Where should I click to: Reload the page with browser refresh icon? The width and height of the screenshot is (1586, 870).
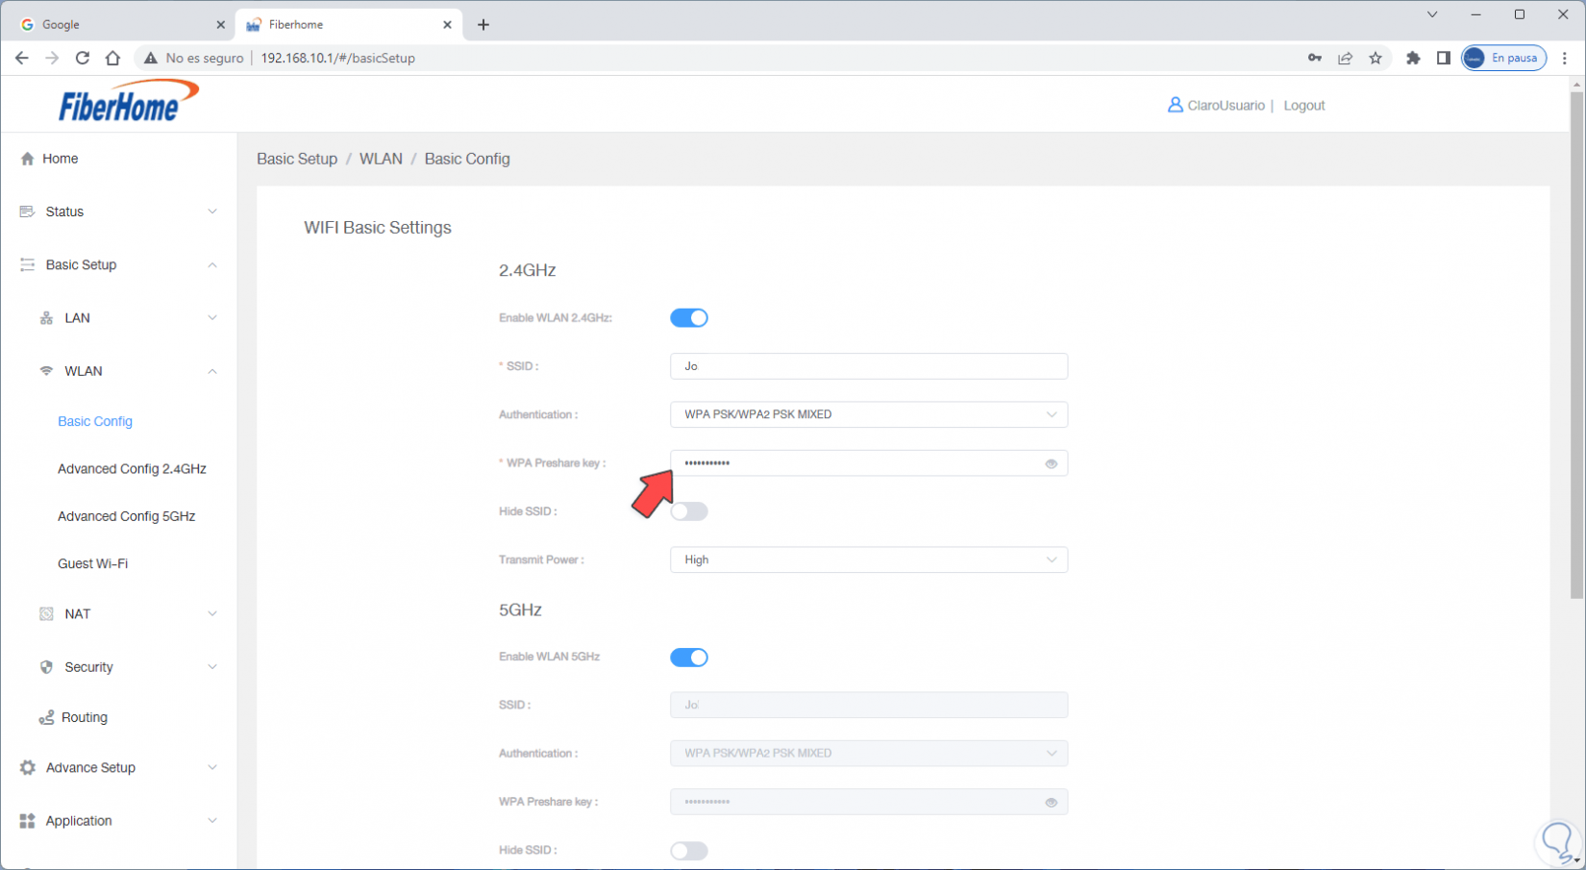pyautogui.click(x=83, y=58)
